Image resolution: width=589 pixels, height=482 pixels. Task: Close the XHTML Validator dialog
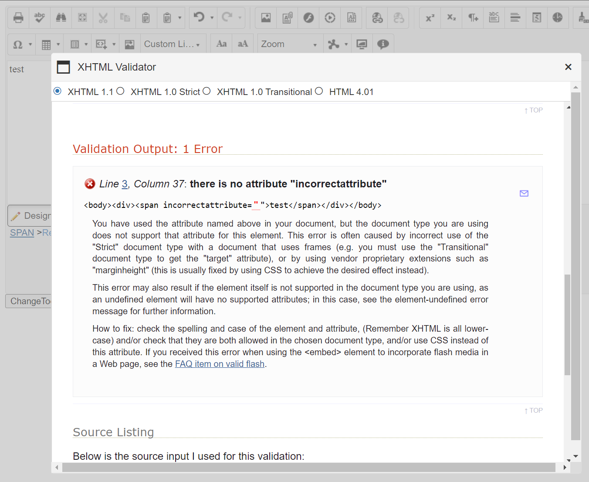click(x=568, y=67)
